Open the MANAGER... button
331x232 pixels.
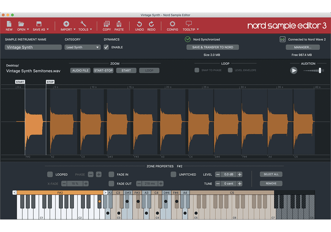point(303,47)
